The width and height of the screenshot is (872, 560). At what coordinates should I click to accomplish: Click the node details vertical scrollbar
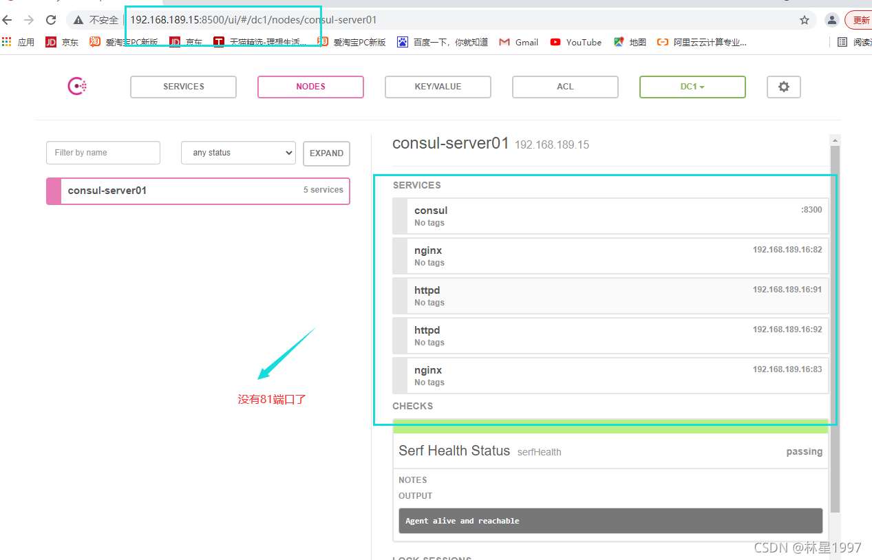[835, 329]
